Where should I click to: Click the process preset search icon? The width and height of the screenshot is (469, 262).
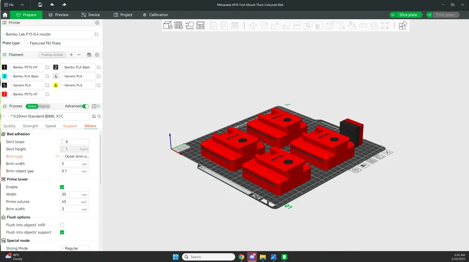pyautogui.click(x=99, y=116)
